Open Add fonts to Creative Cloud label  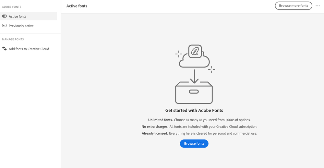[29, 49]
